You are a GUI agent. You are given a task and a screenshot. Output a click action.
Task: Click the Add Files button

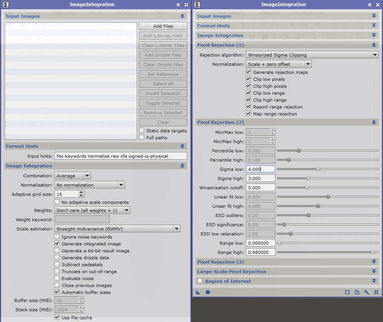(163, 26)
